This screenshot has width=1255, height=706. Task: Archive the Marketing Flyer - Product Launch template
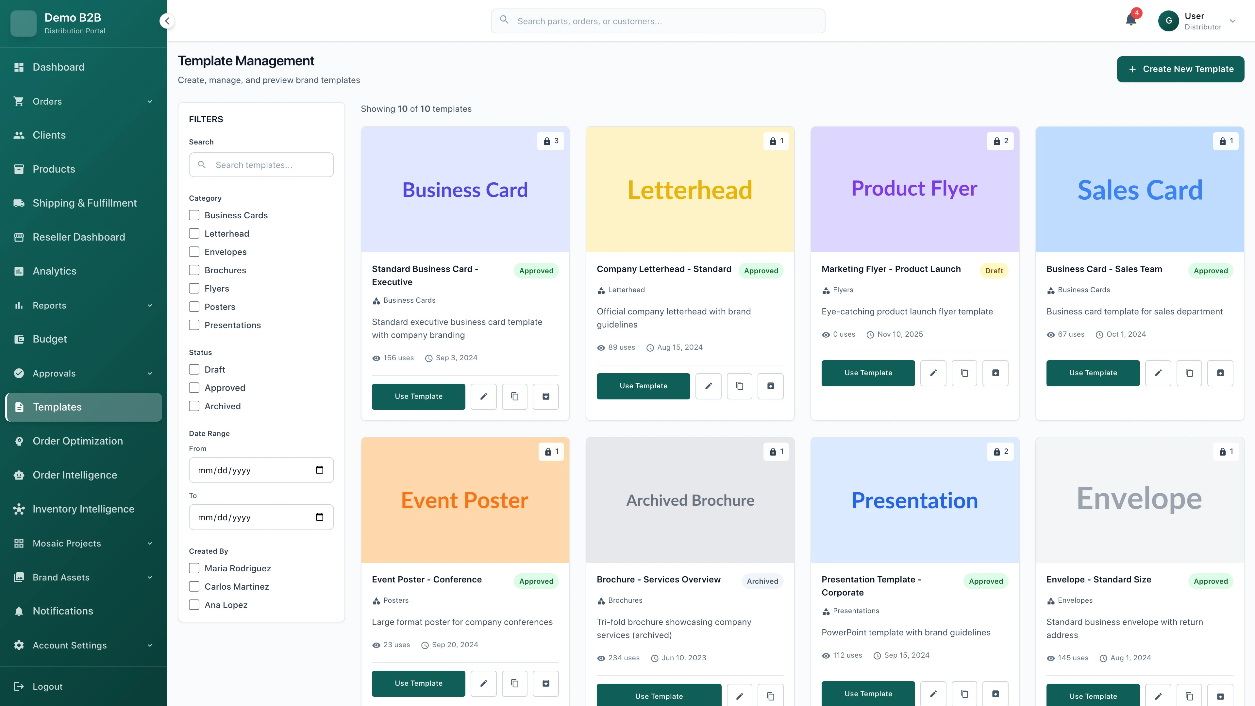pos(995,373)
